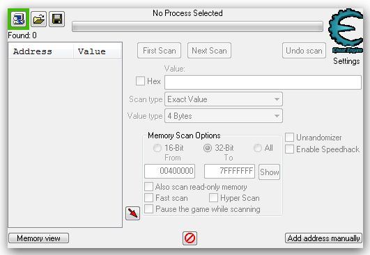Expand the Scan type dropdown
The height and width of the screenshot is (255, 370).
224,99
